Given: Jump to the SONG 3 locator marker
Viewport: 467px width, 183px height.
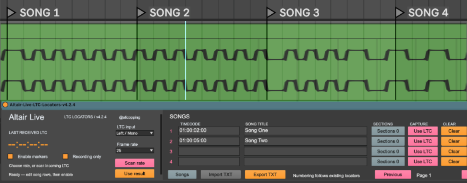Looking at the screenshot, I should click(x=271, y=12).
